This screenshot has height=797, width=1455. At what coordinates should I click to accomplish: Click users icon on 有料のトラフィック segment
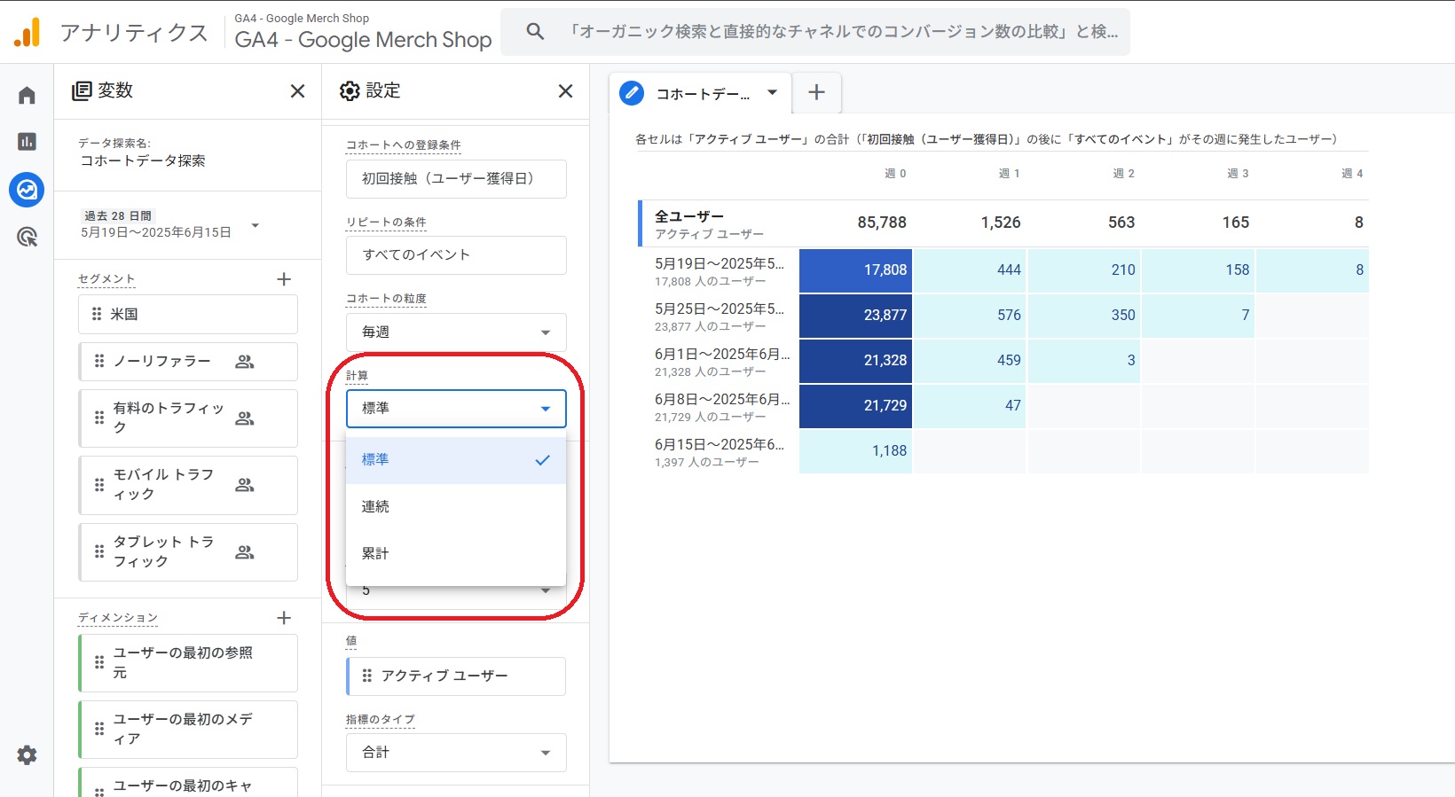pos(245,418)
